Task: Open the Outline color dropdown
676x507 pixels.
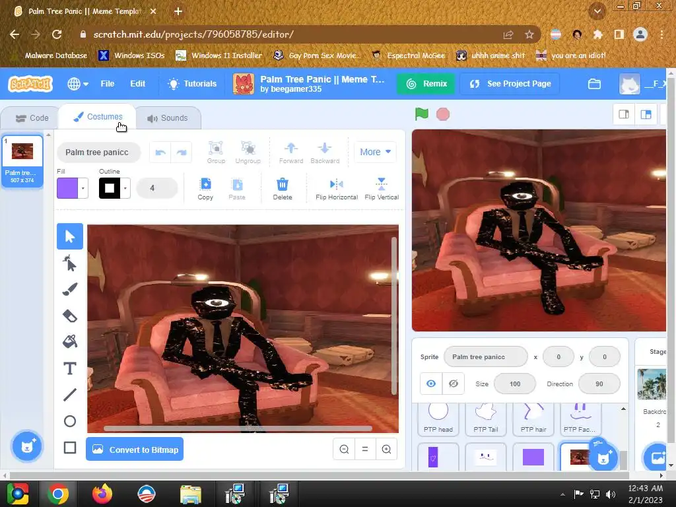Action: tap(125, 188)
